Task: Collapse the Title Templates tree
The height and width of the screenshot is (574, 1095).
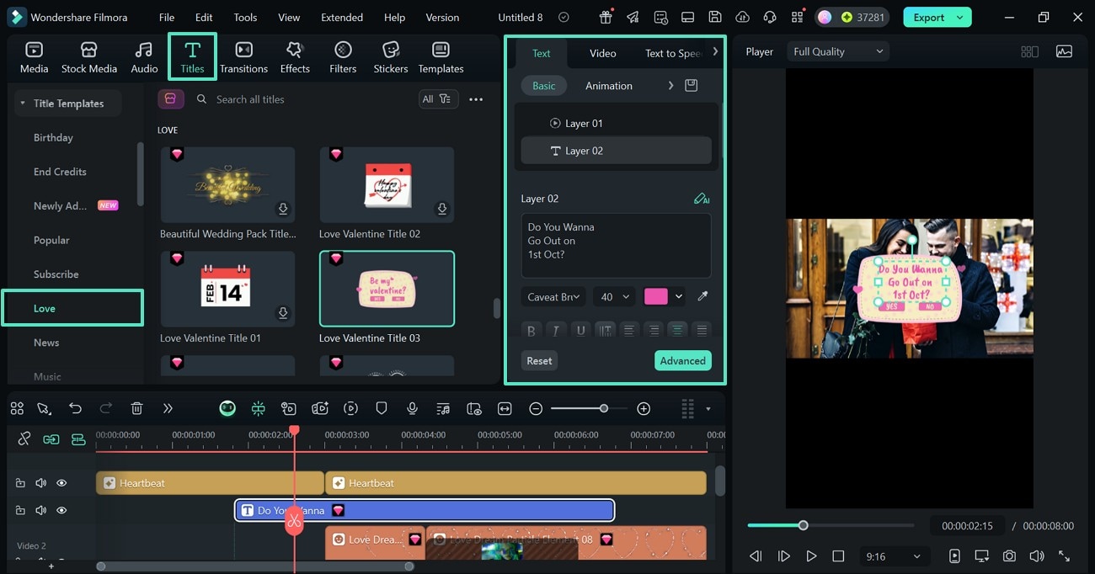Action: tap(22, 104)
